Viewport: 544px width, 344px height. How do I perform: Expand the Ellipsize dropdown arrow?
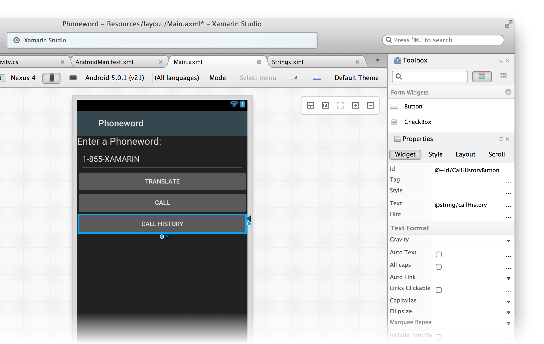coord(508,313)
